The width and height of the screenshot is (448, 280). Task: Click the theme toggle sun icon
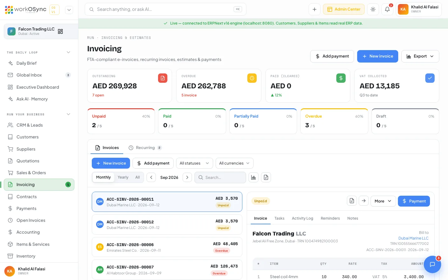373,9
